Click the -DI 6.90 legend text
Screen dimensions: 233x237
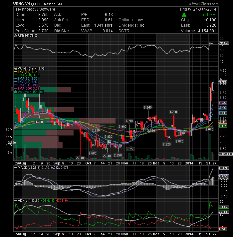(62, 201)
